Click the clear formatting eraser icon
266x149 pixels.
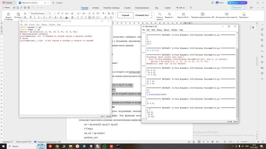72,13
